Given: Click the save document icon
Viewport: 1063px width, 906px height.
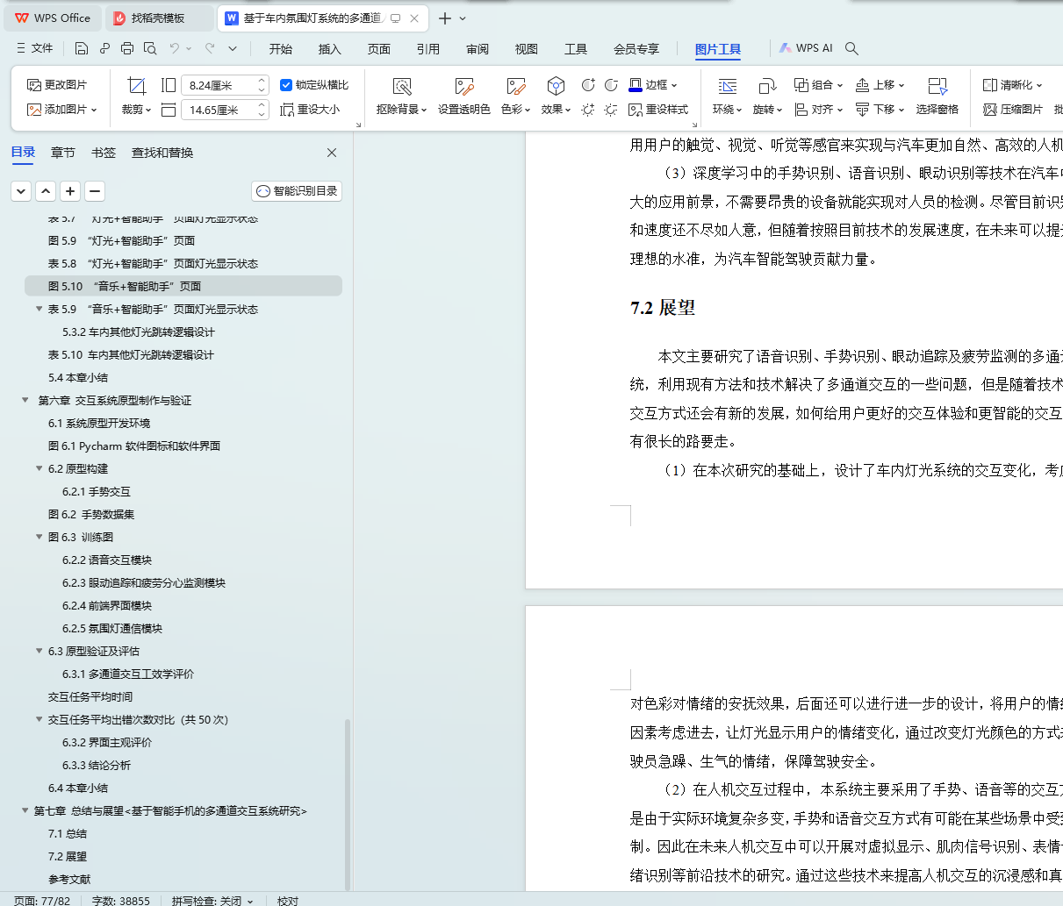Looking at the screenshot, I should pos(82,49).
